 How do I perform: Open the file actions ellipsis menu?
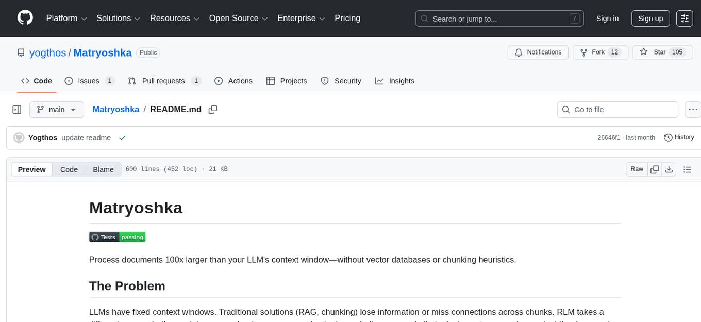(693, 109)
